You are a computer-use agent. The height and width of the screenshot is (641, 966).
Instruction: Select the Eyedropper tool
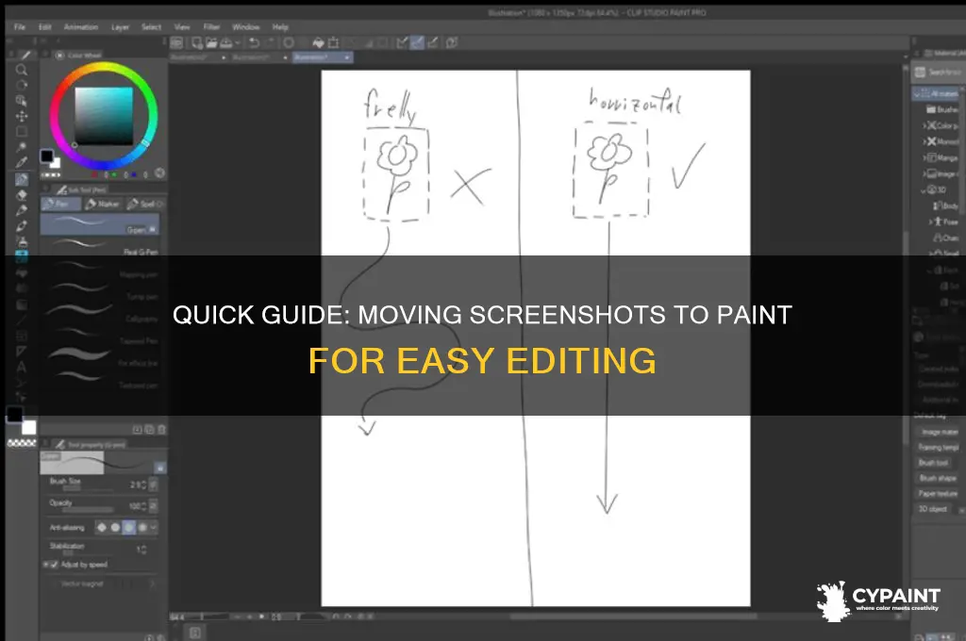21,162
